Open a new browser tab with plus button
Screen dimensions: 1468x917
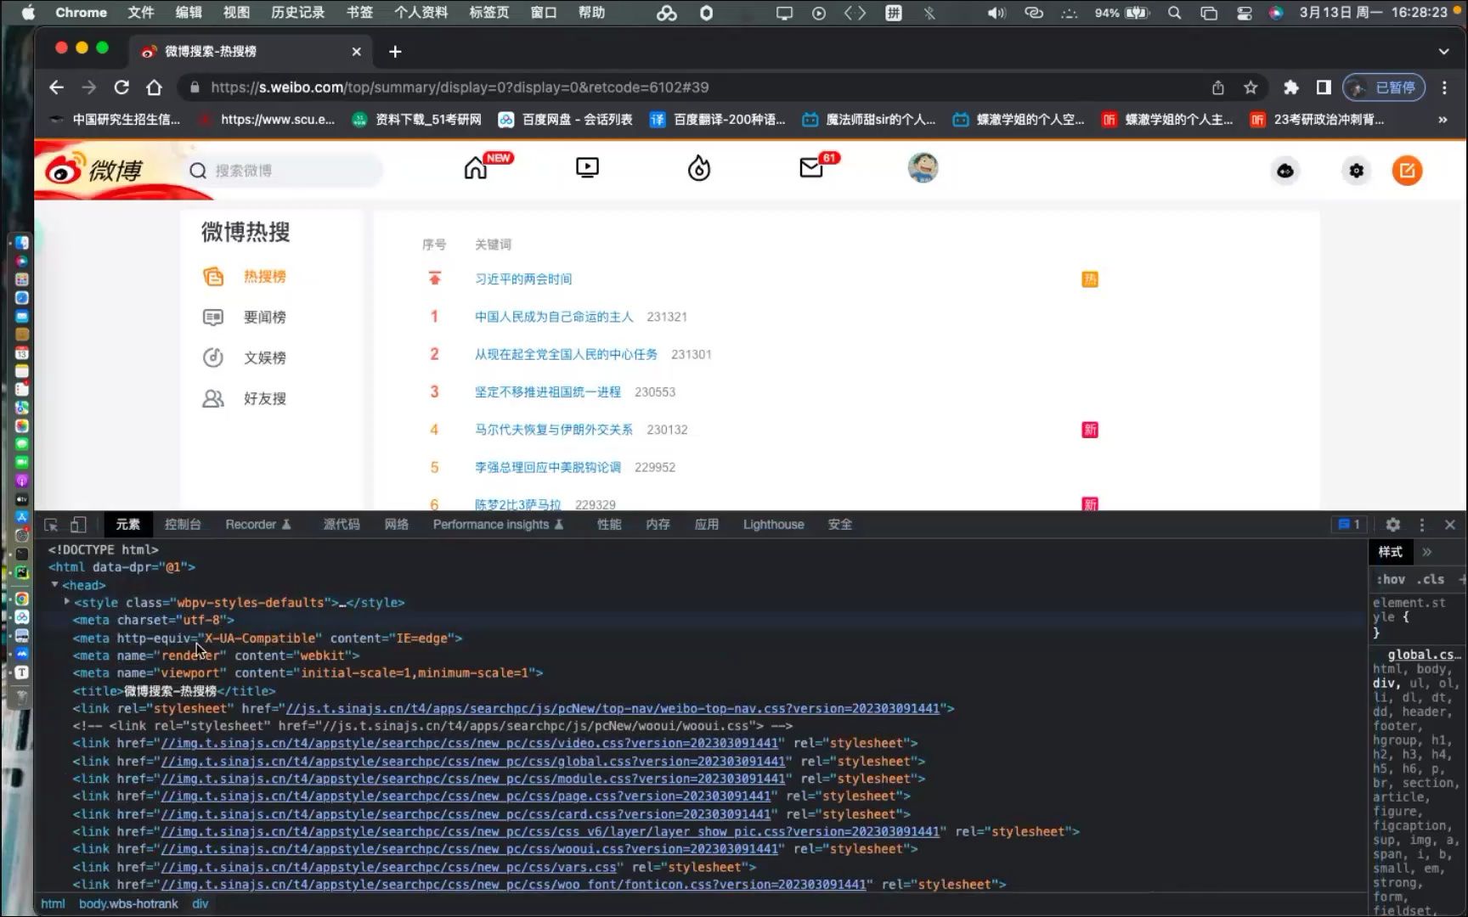pyautogui.click(x=395, y=52)
